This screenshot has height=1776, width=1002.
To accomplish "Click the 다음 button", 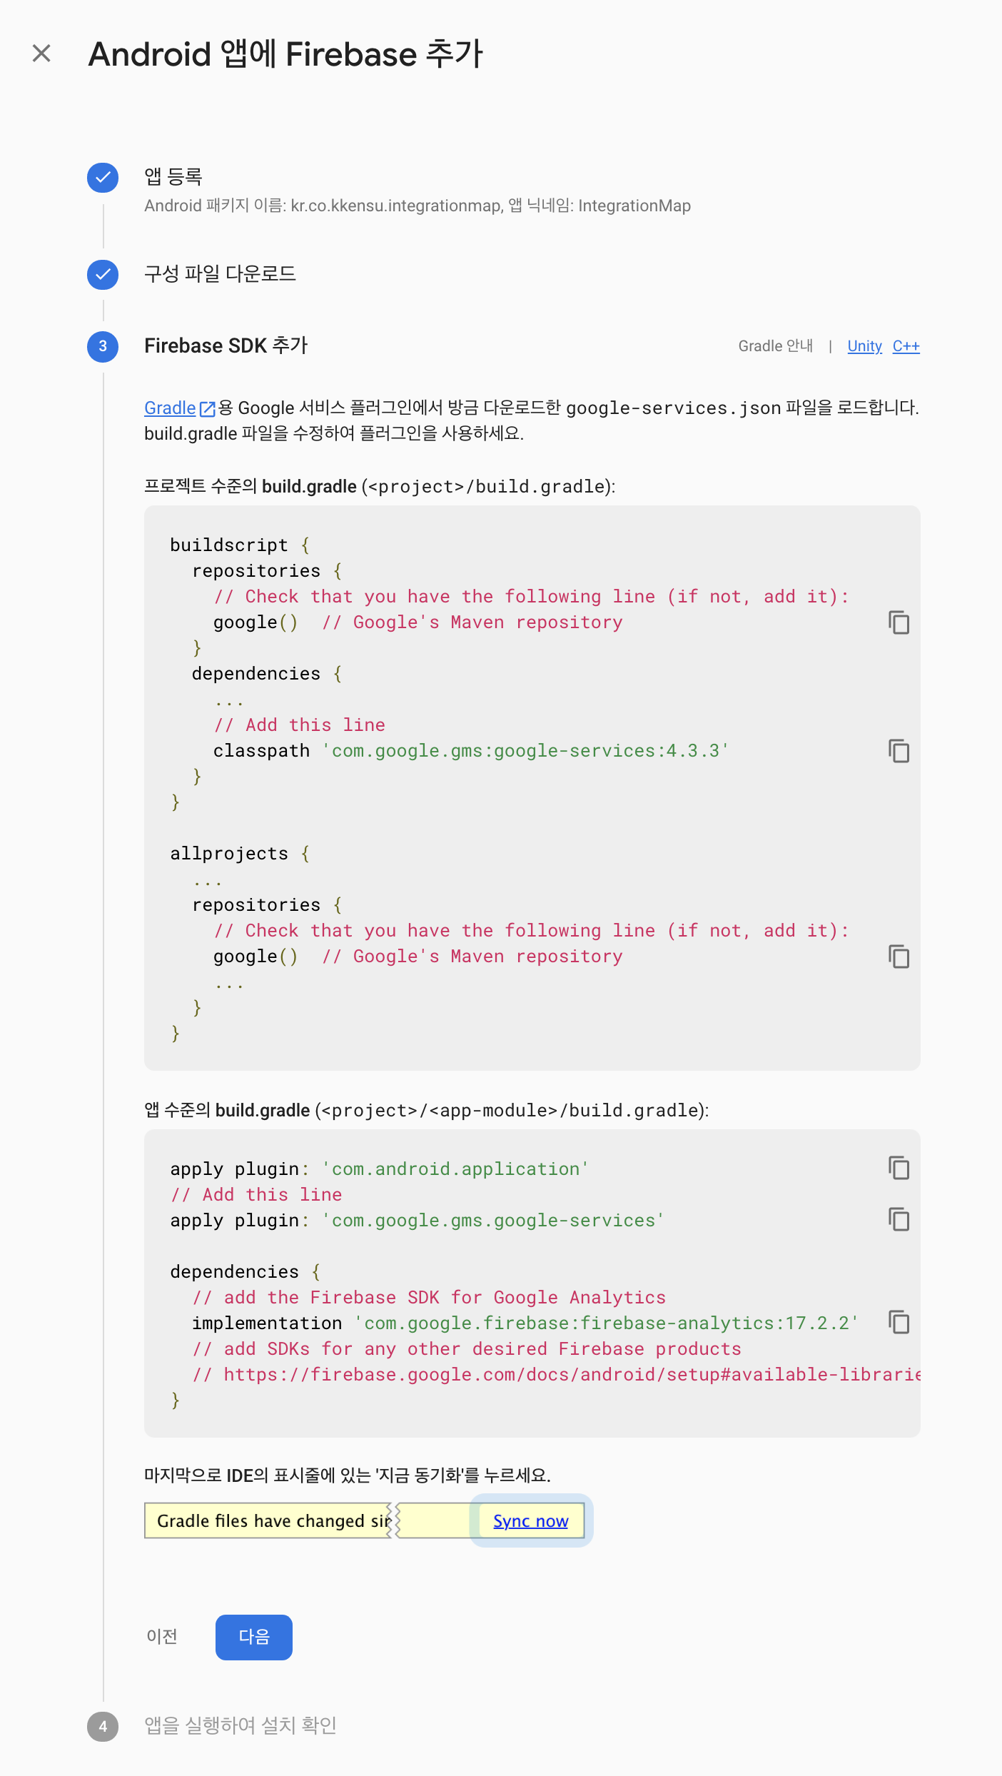I will coord(254,1637).
